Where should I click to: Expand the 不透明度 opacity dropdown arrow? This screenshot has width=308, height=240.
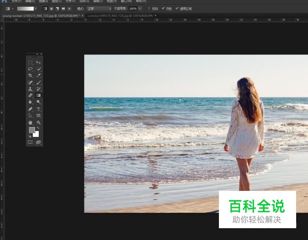(x=140, y=9)
